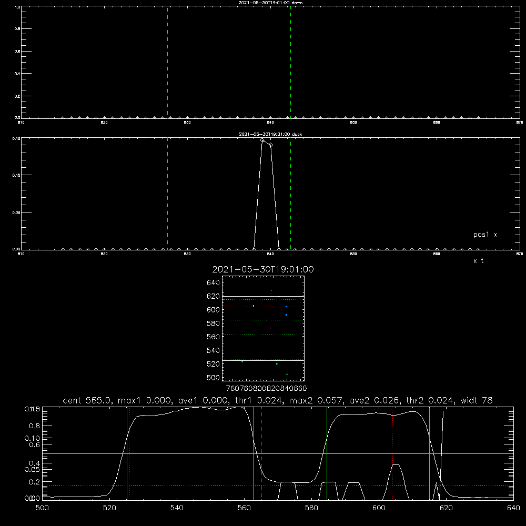The image size is (526, 526).
Task: Click the 'thr1 0.024' value in the stats line
Action: [x=259, y=400]
